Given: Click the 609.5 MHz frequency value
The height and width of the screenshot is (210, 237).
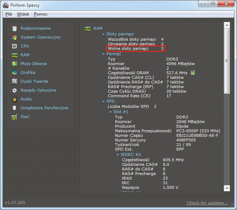Looking at the screenshot, I should point(173,160).
